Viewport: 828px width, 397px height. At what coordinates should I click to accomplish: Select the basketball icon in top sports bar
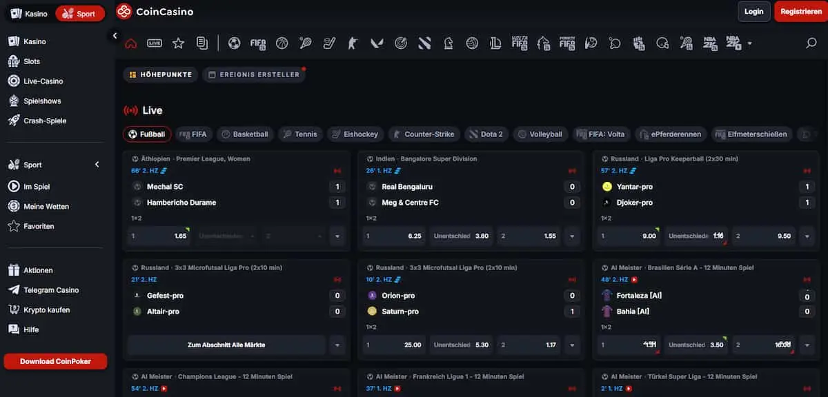(x=282, y=43)
